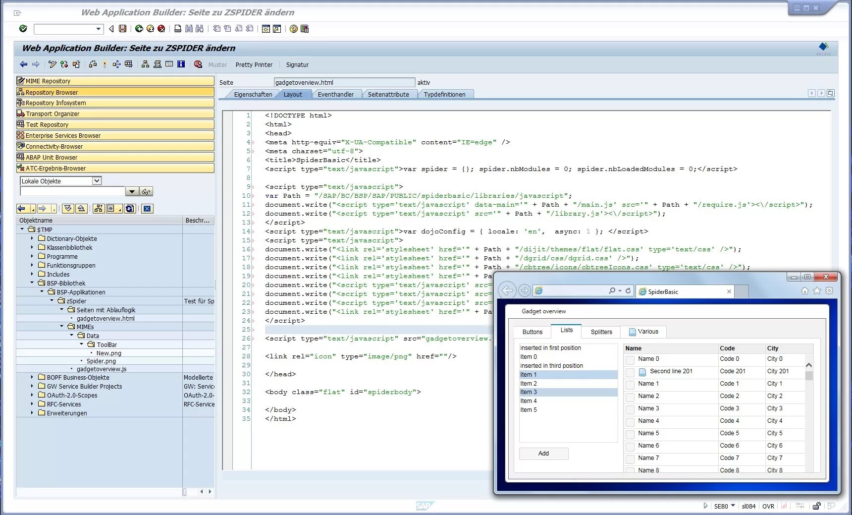
Task: Tick the checkbox for Second line 201 row
Action: [x=630, y=372]
